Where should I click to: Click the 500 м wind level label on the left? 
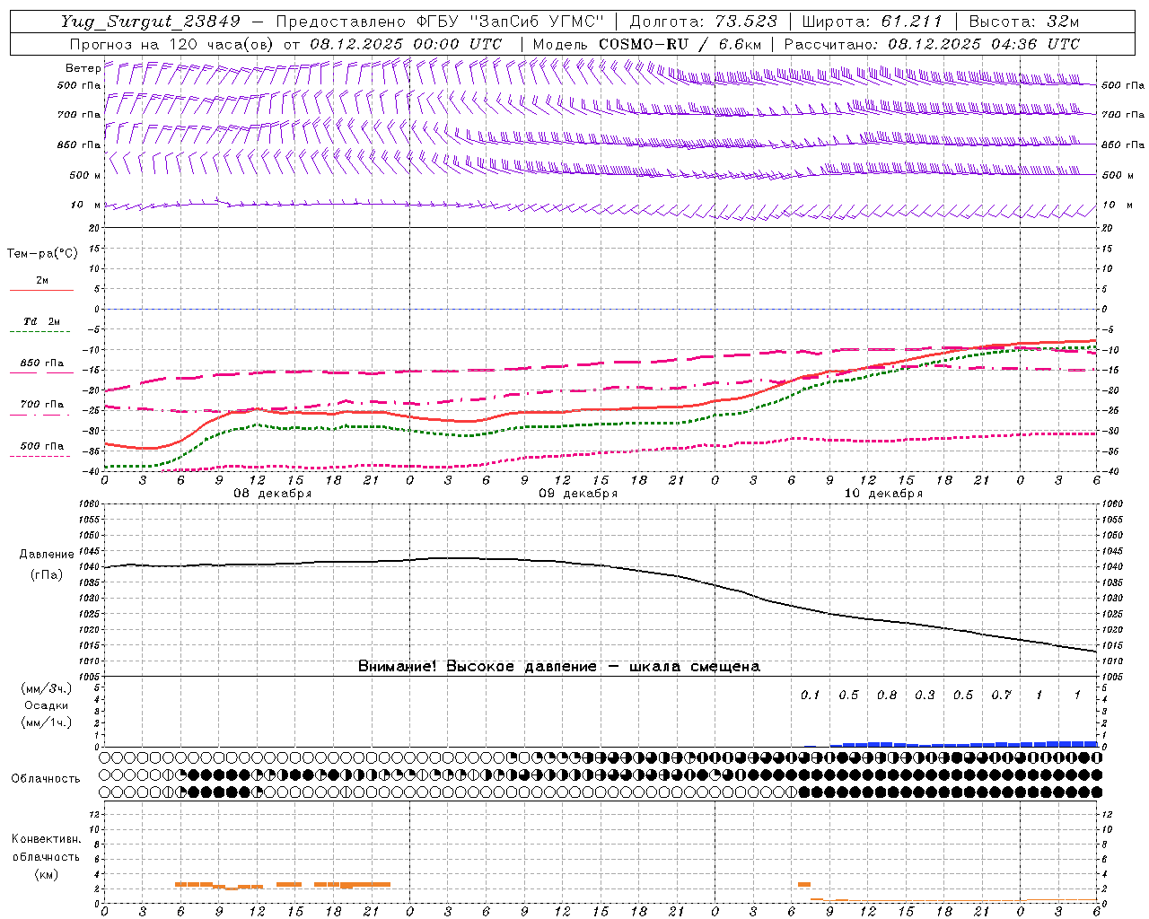pos(85,175)
